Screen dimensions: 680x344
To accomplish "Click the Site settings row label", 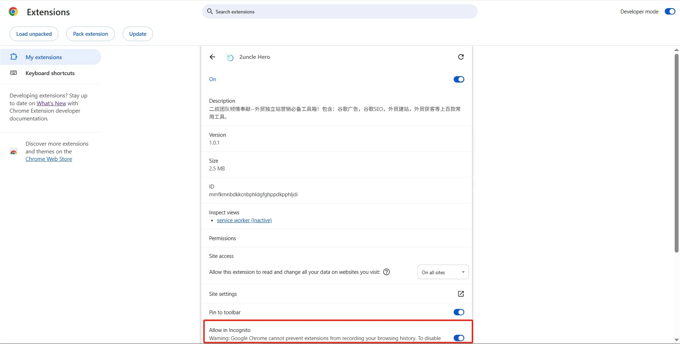I will pos(223,294).
